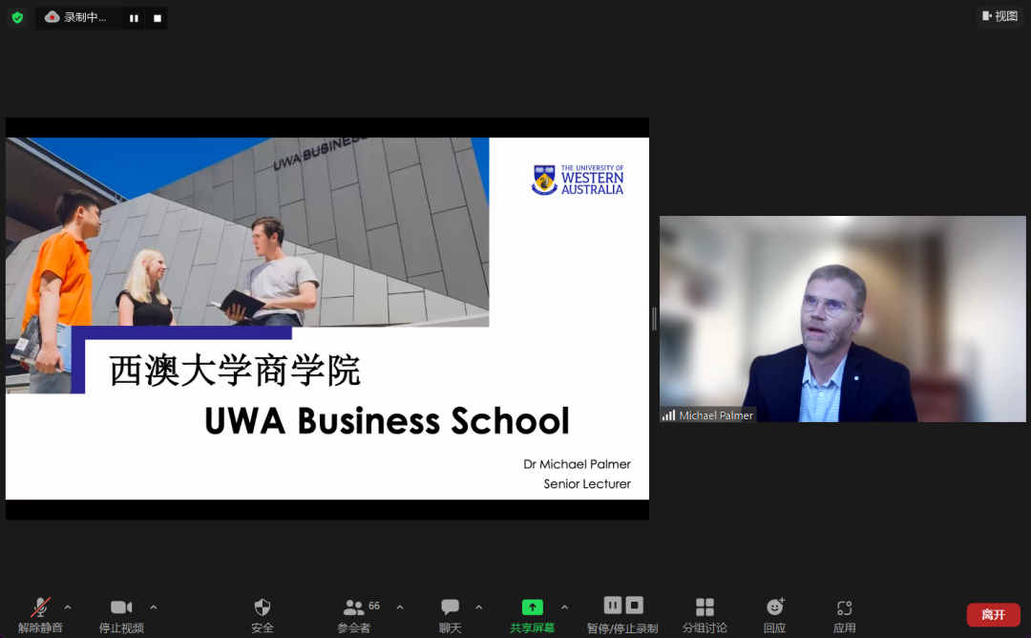The image size is (1031, 638).
Task: Select Michael Palmer's video thumbnail
Action: [842, 319]
